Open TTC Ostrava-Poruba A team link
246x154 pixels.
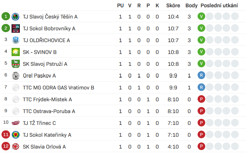click(x=49, y=111)
